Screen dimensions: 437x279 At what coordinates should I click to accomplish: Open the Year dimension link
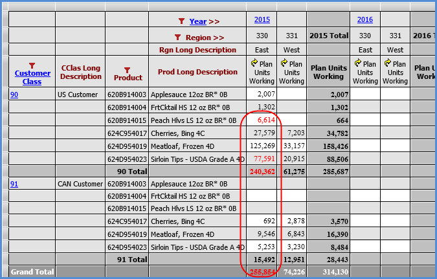coord(198,21)
